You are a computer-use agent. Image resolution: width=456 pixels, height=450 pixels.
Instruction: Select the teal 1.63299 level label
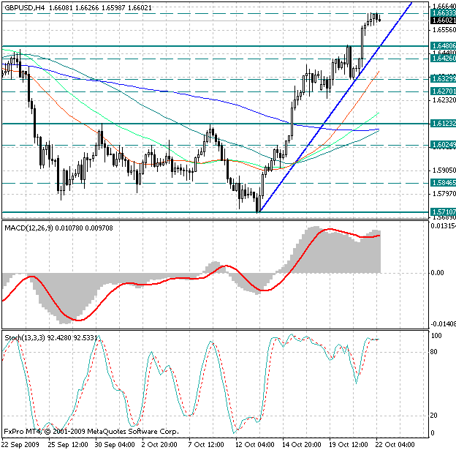[443, 79]
